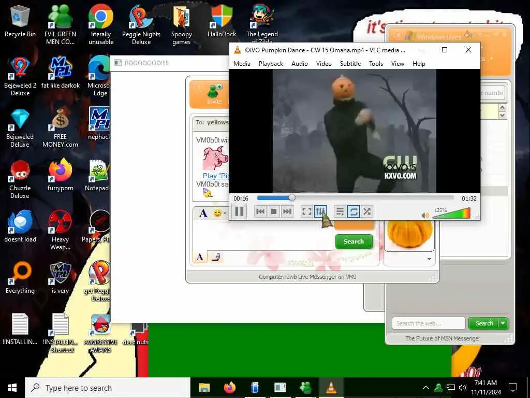Image resolution: width=530 pixels, height=398 pixels.
Task: Open the Subtitle menu in VLC
Action: [x=350, y=64]
